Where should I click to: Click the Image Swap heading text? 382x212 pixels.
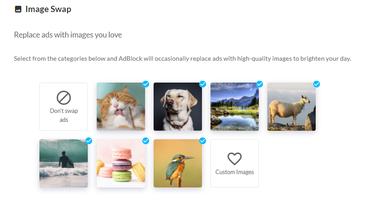coord(48,9)
